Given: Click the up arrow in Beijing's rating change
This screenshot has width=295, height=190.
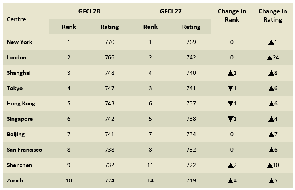Looking at the screenshot, I should 271,135.
